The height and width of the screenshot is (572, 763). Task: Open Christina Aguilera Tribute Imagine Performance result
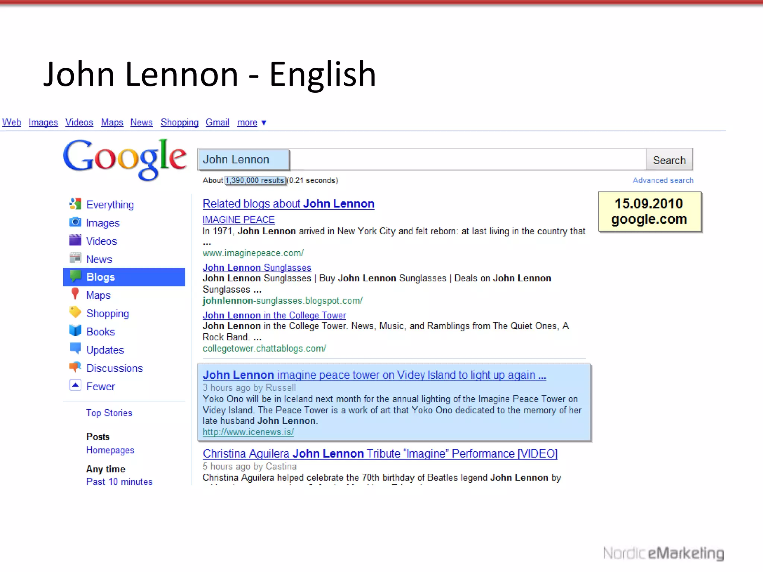(380, 454)
